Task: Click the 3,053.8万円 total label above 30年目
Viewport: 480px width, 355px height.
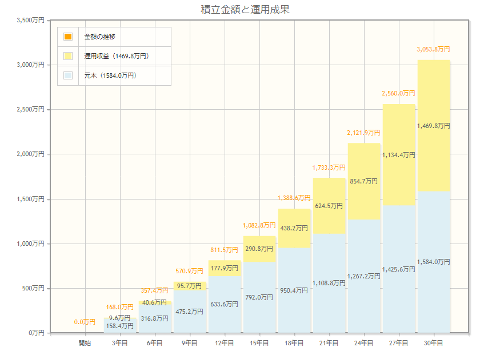Action: click(x=433, y=50)
